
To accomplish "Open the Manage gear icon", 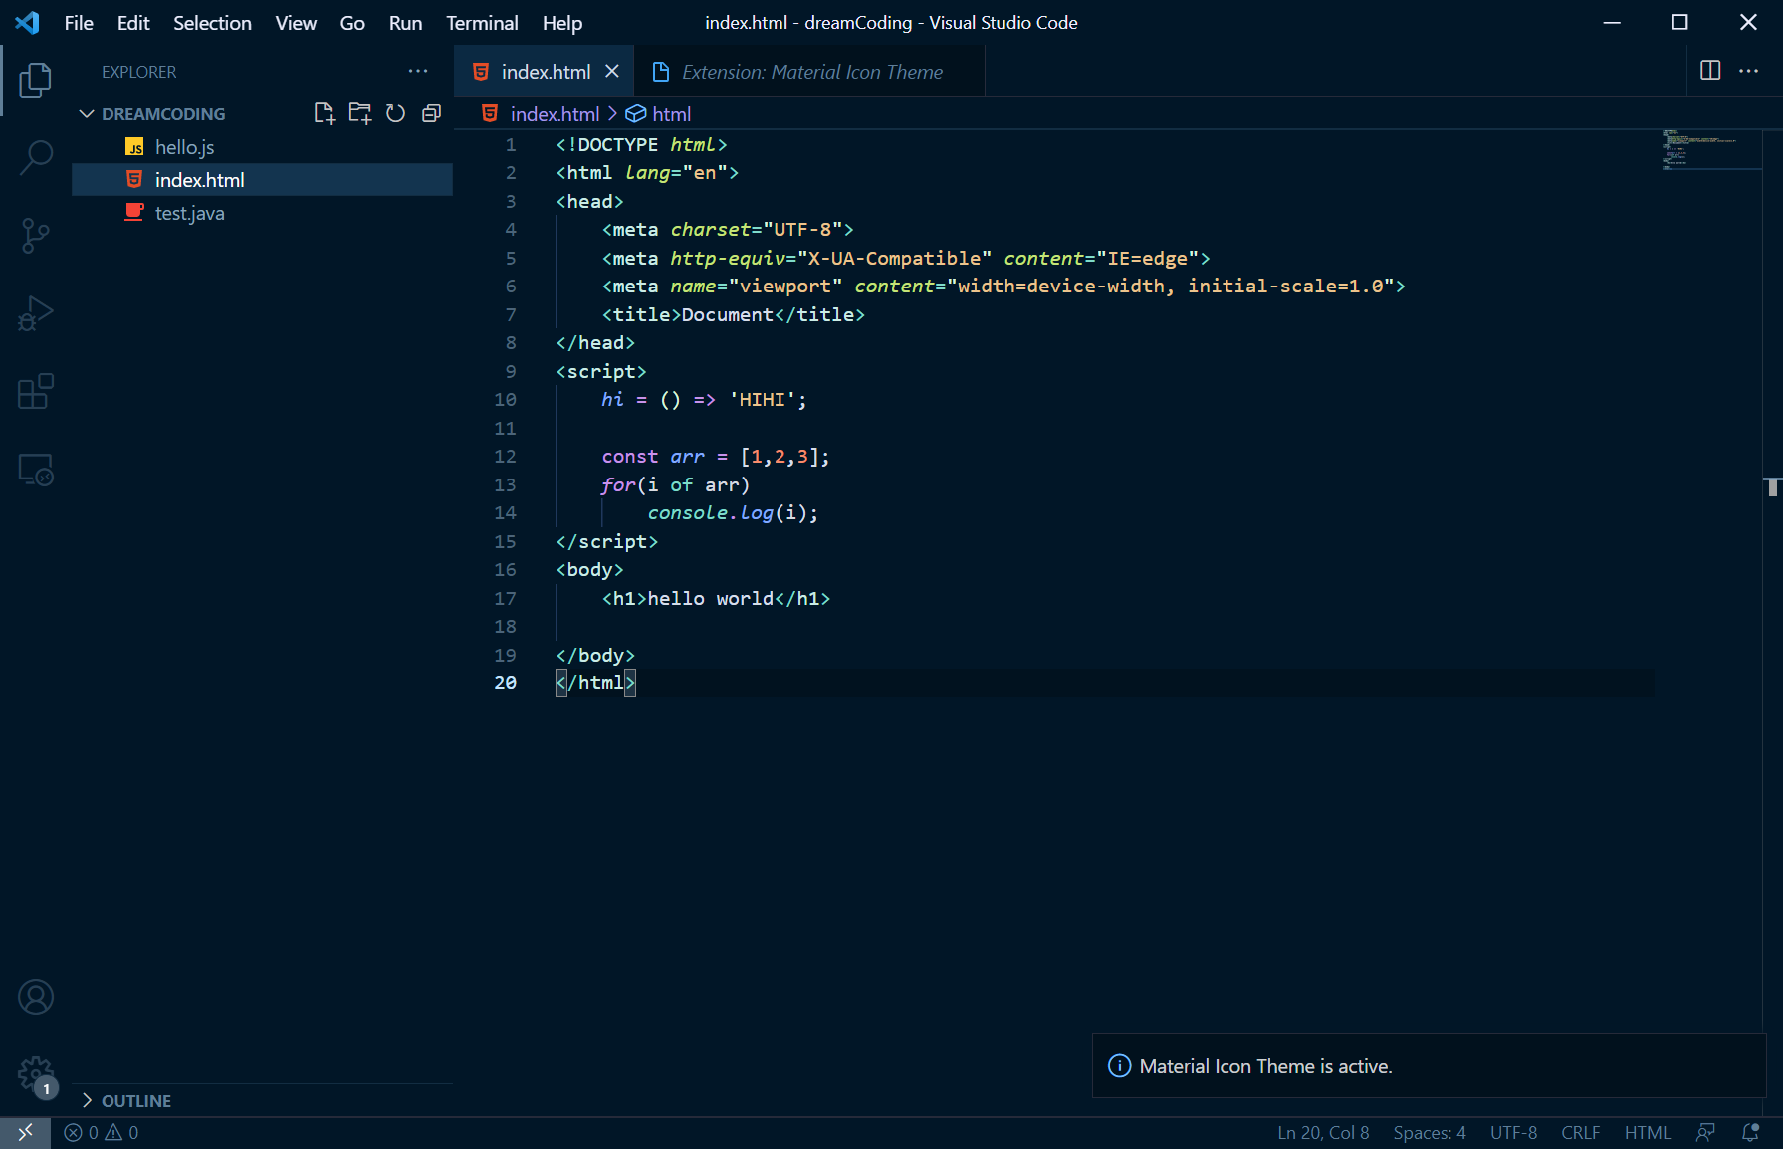I will (x=36, y=1074).
